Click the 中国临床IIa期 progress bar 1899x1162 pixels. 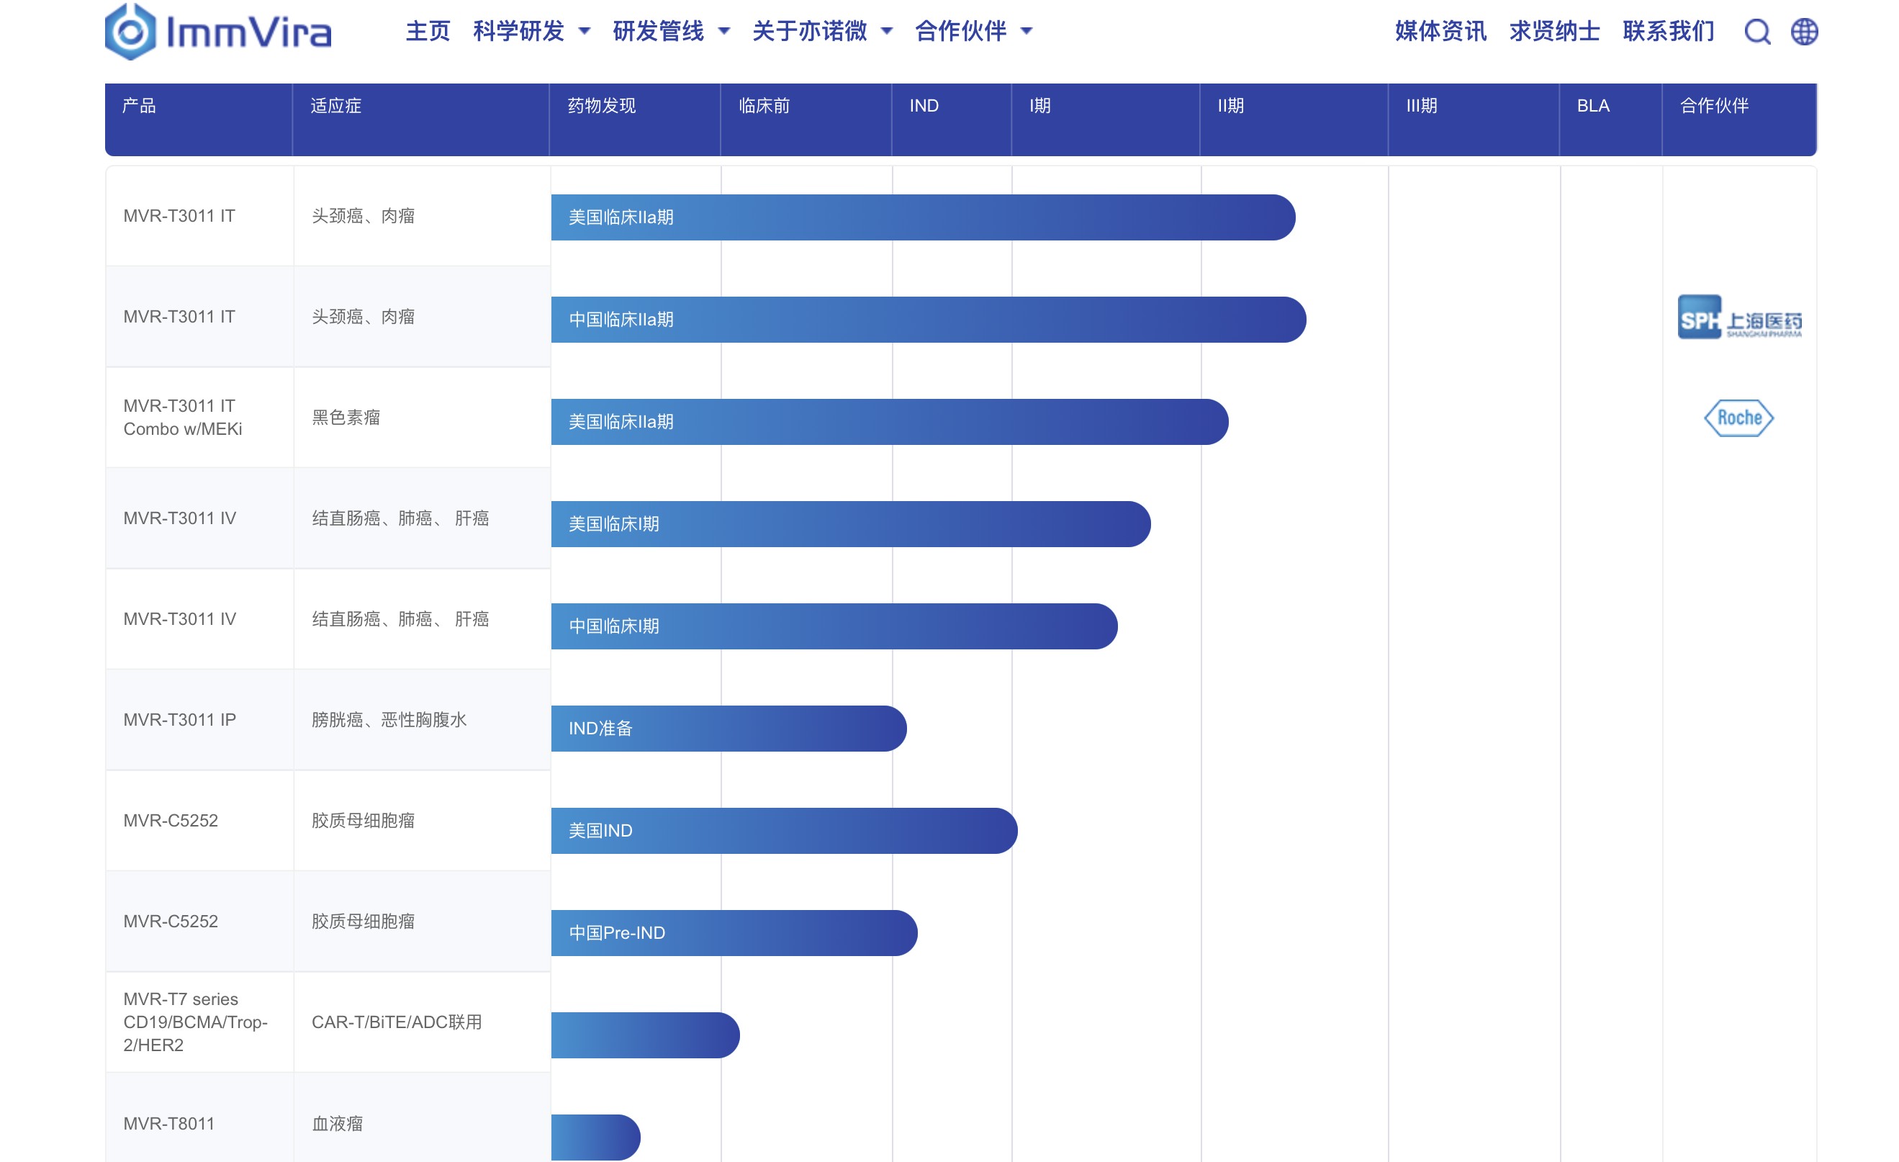pos(927,320)
